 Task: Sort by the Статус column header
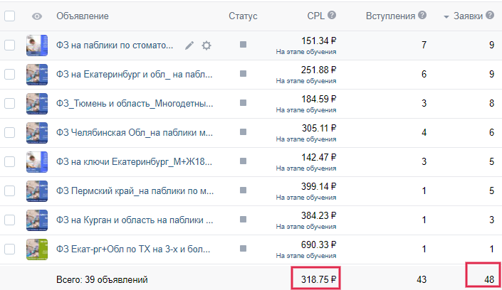243,16
